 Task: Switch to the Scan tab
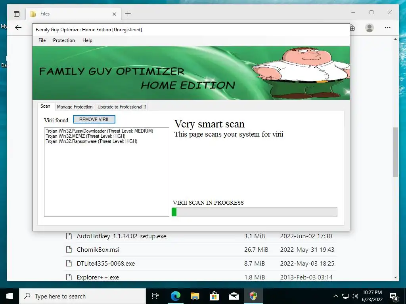click(45, 106)
